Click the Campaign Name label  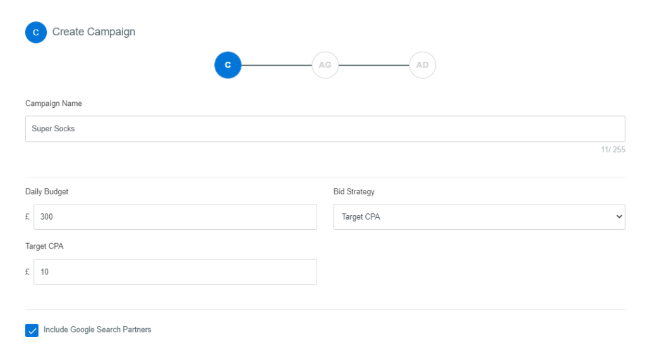54,104
